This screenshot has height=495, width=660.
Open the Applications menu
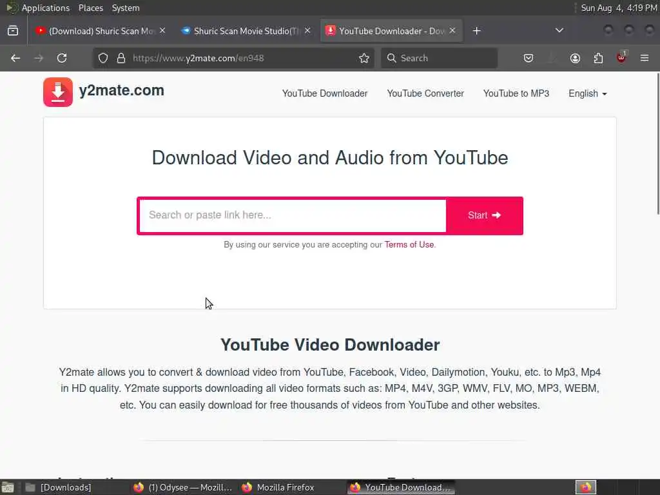point(46,8)
